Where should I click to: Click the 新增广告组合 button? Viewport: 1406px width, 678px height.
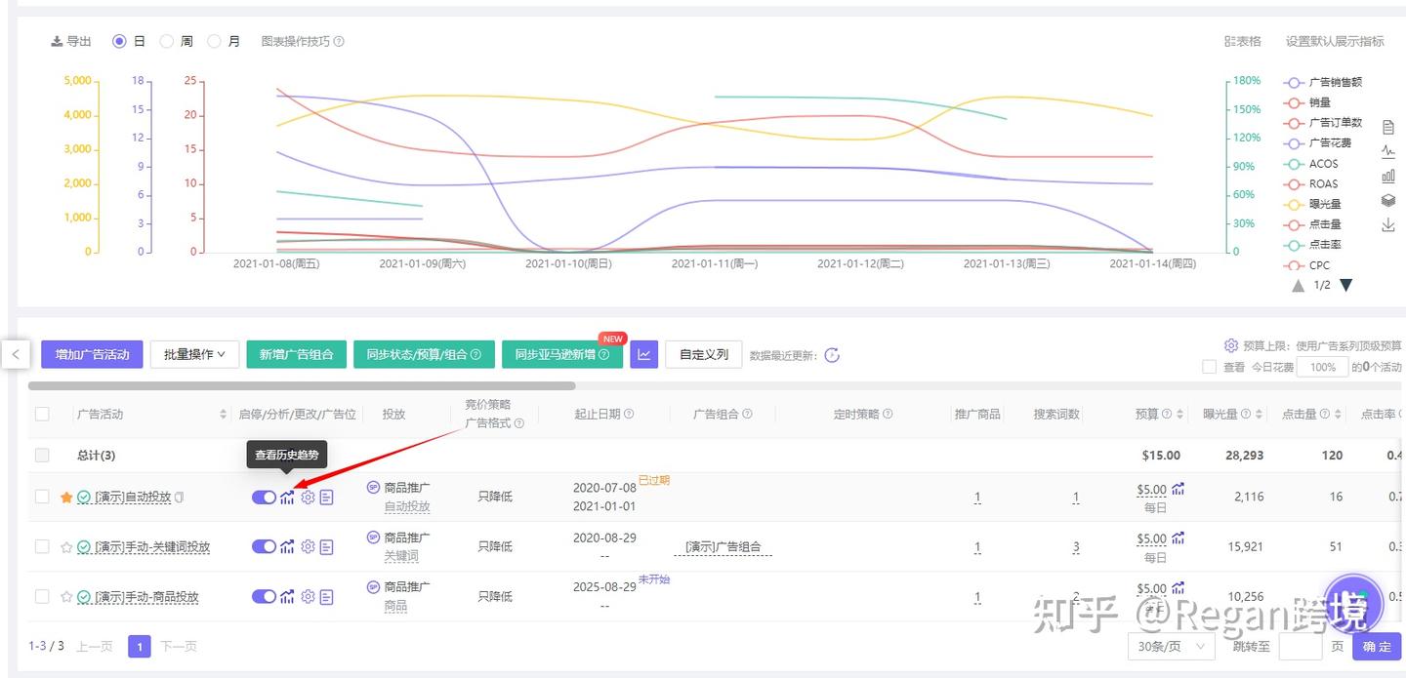pyautogui.click(x=297, y=354)
